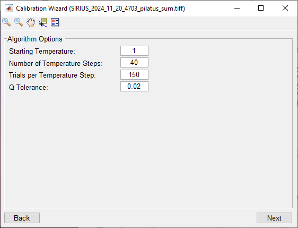Click the Trials per Temperature Step label
Image resolution: width=298 pixels, height=228 pixels.
pos(52,75)
